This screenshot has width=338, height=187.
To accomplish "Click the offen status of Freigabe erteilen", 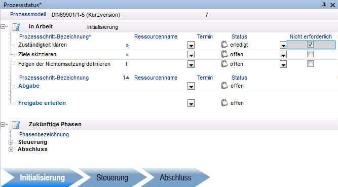I will (x=237, y=103).
